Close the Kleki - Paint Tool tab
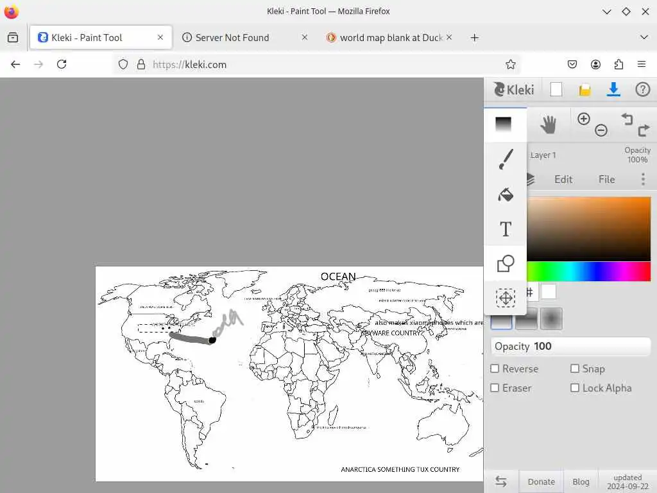657x493 pixels. (160, 37)
